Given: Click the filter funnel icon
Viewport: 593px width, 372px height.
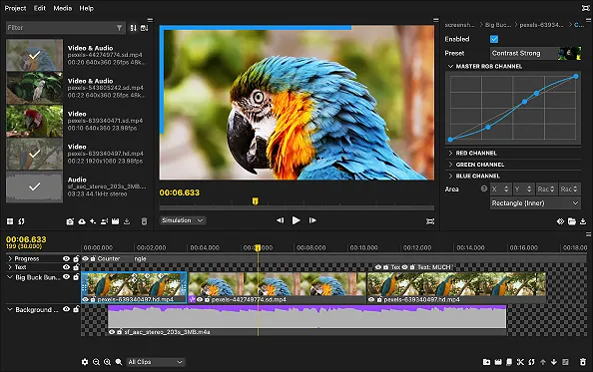Looking at the screenshot, I should [119, 28].
